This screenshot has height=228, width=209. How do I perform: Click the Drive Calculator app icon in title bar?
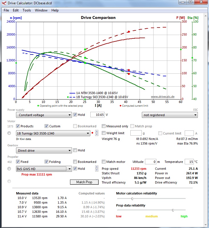coord(4,3)
